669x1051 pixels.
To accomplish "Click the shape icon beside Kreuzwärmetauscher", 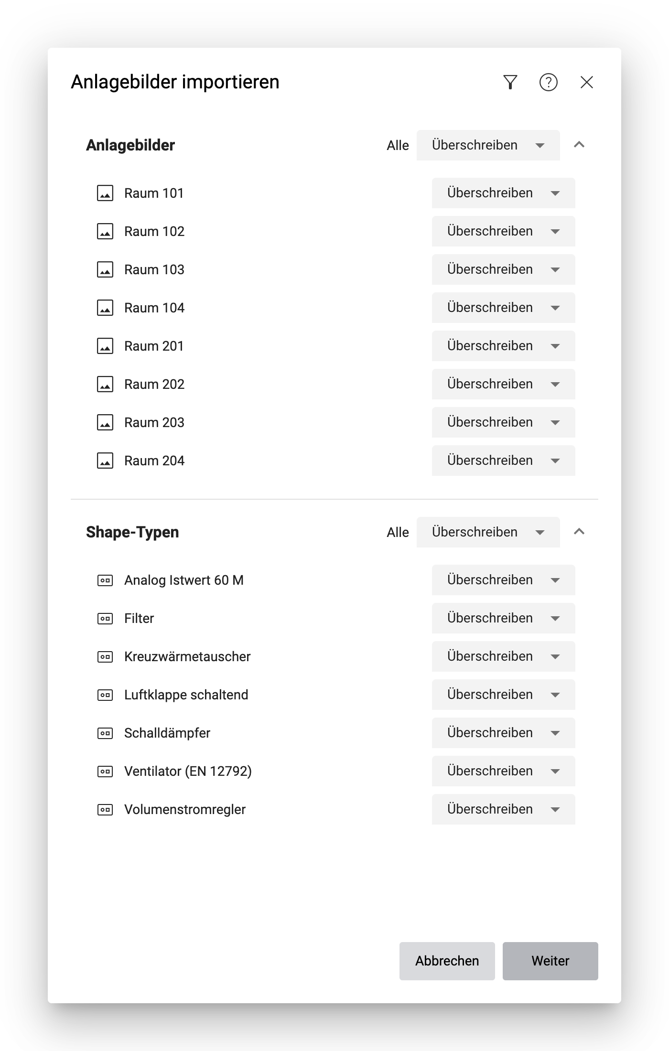I will [x=104, y=656].
